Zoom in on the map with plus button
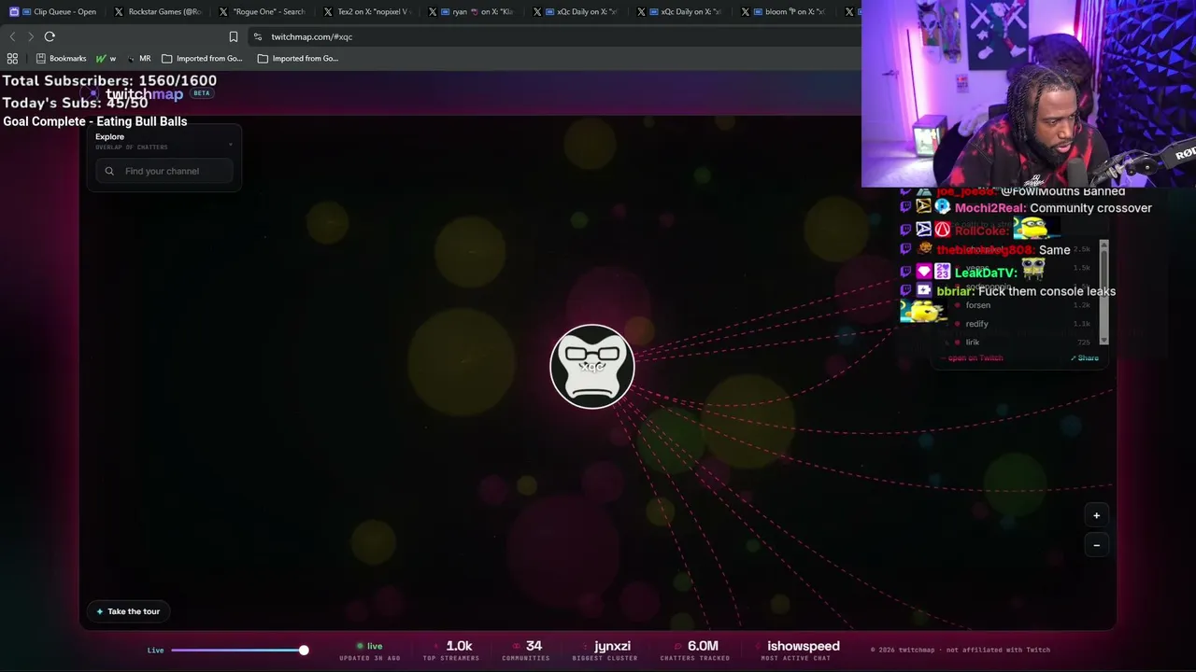The image size is (1196, 672). pos(1096,515)
